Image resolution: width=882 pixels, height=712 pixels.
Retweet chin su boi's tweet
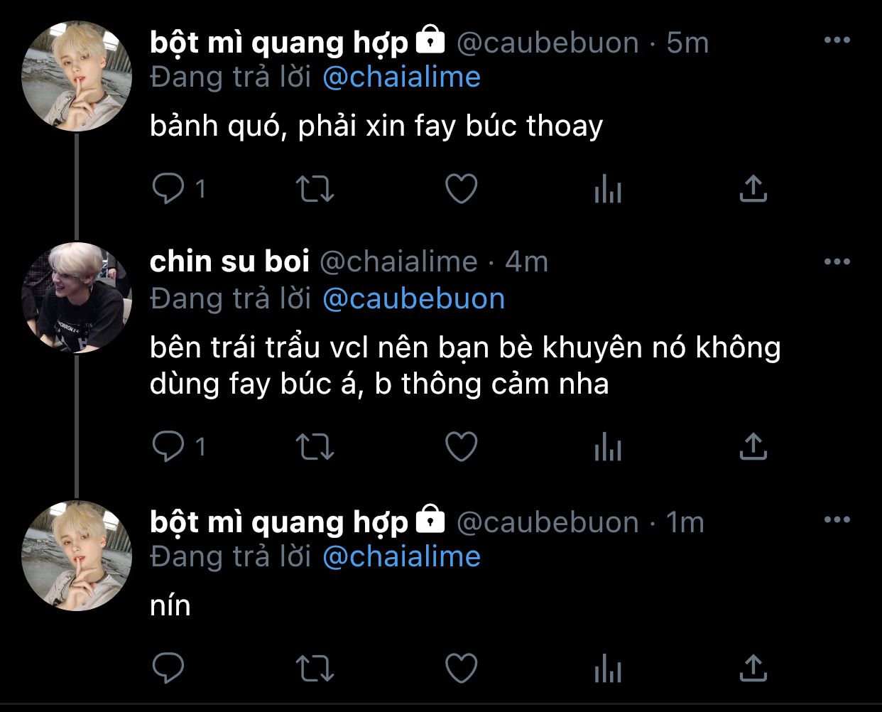pyautogui.click(x=314, y=447)
